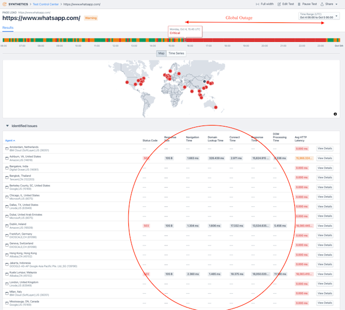Click agent icon for Amsterdam, Netherlands row
Screen dimensions: 345x310
click(7, 149)
